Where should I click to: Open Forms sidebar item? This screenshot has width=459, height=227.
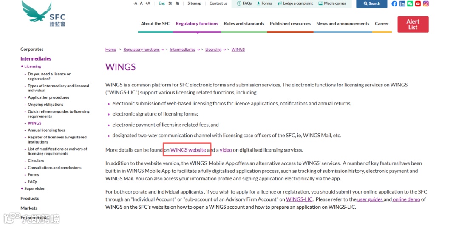pos(34,174)
